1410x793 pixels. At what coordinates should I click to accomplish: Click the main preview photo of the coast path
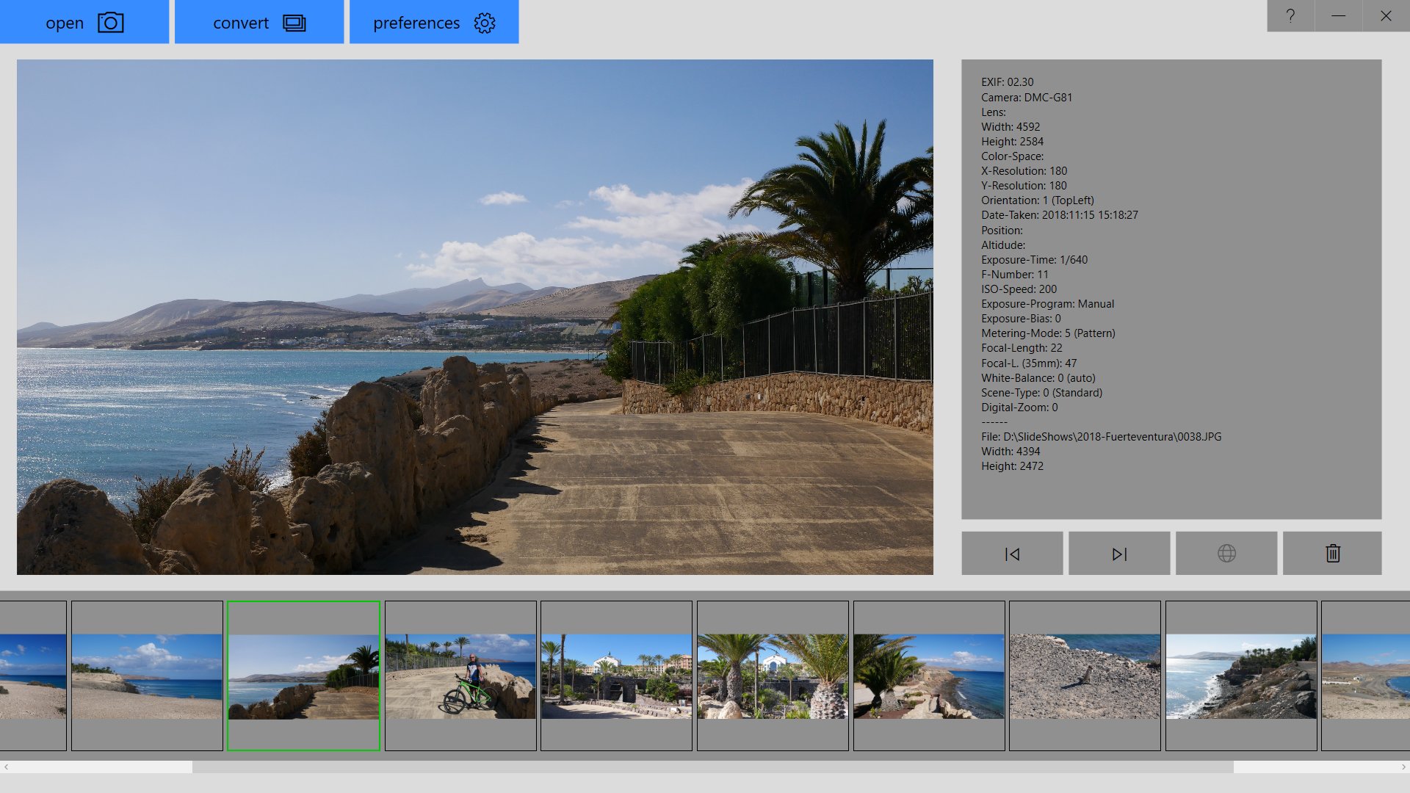coord(475,317)
